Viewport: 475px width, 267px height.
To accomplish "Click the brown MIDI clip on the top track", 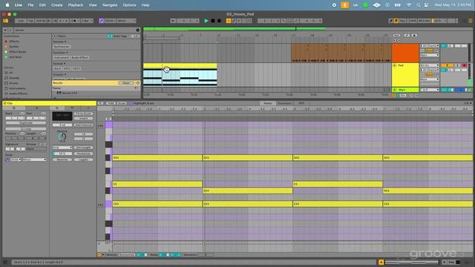I will 341,53.
